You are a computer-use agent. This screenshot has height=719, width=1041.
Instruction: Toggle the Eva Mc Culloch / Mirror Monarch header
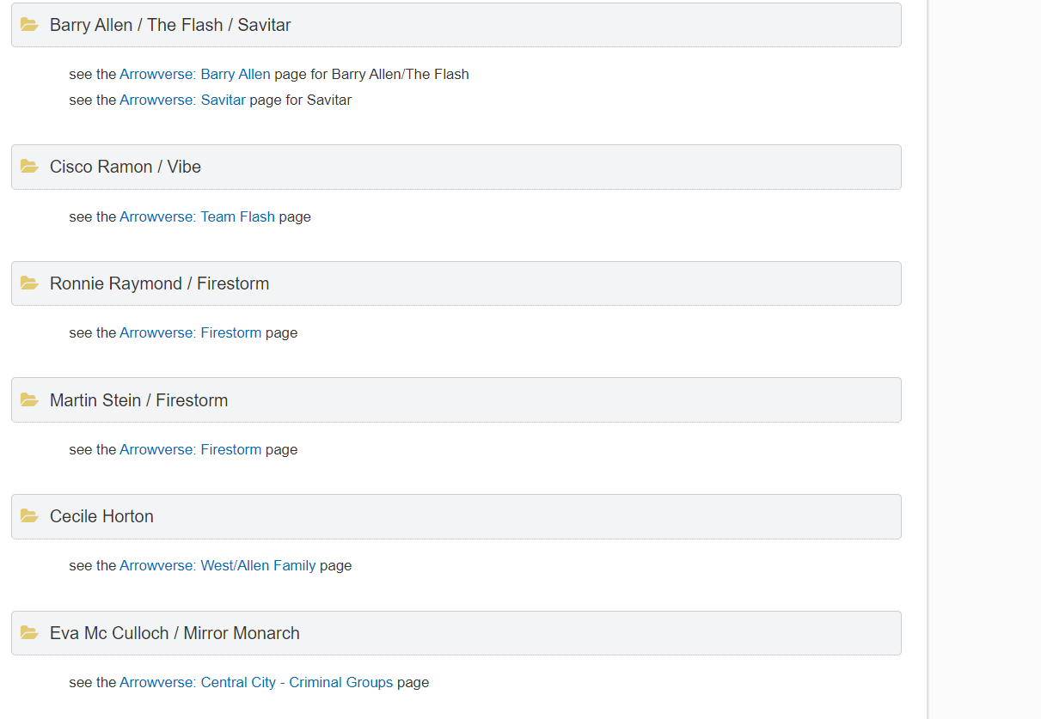(456, 633)
